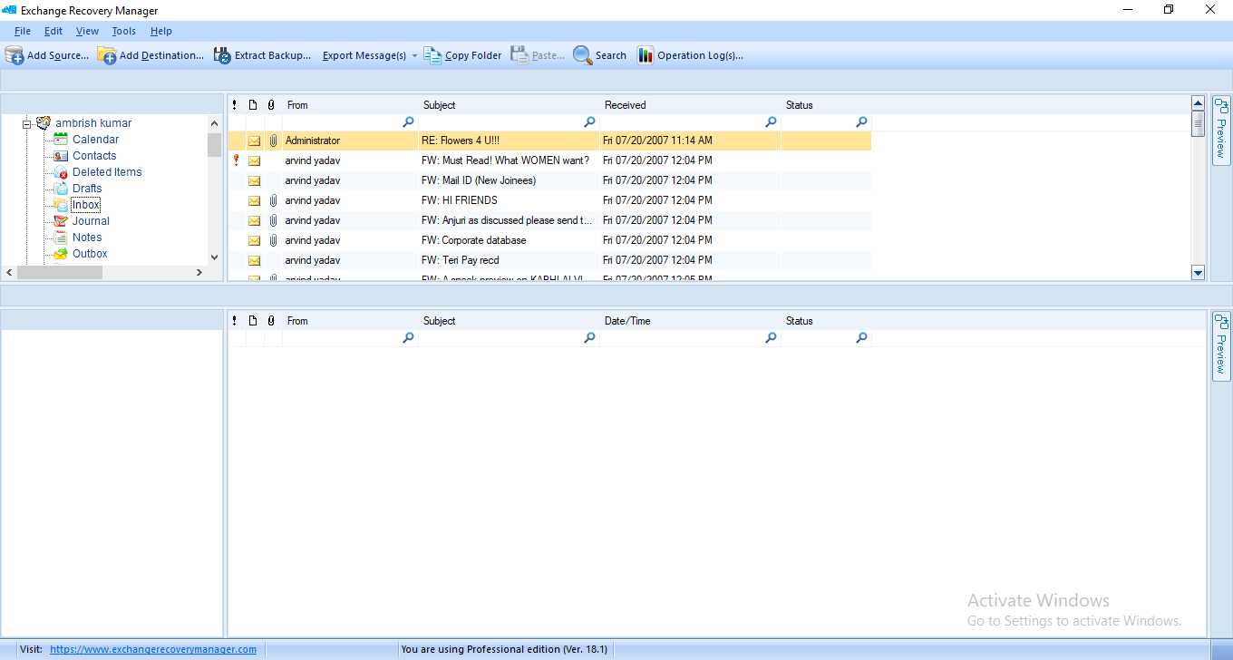This screenshot has height=660, width=1233.
Task: Click the Copy Folder toolbar icon
Action: coord(432,55)
